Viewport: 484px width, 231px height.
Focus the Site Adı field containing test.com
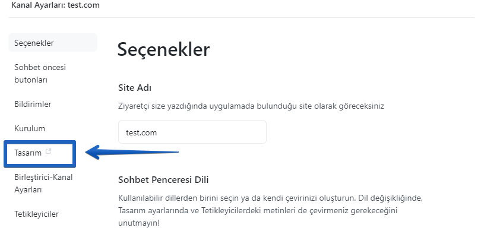point(192,132)
